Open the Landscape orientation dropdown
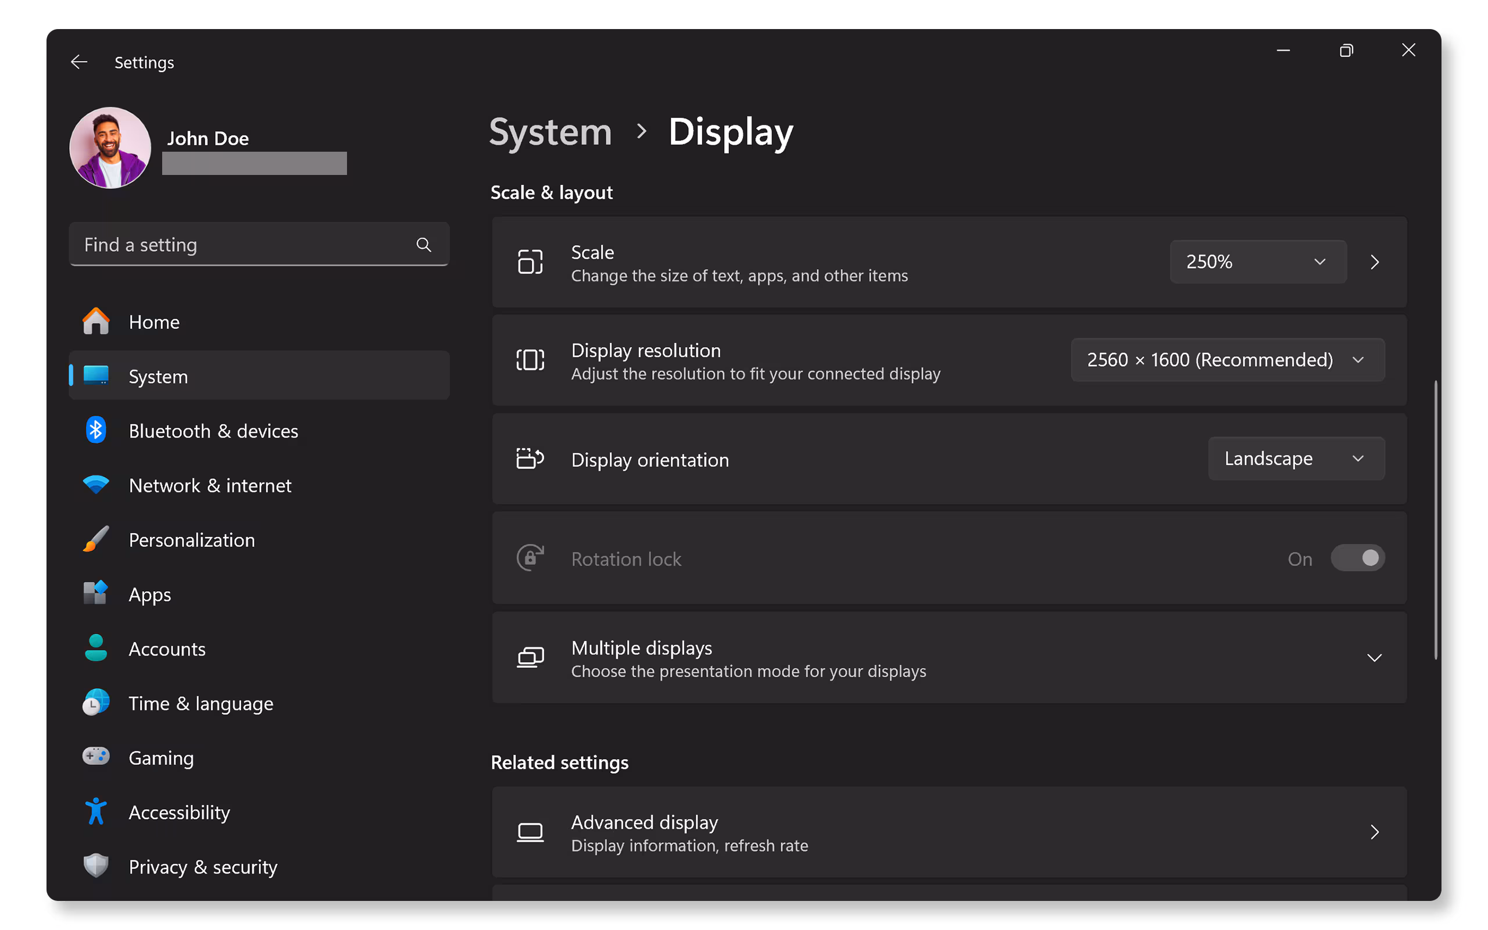 [x=1296, y=458]
